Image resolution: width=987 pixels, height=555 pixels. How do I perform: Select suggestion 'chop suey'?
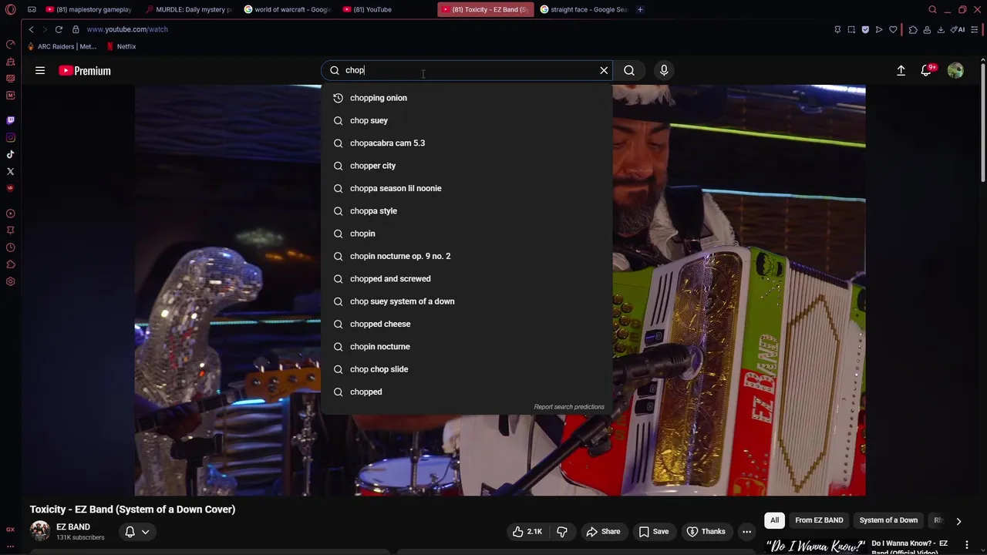pyautogui.click(x=467, y=120)
